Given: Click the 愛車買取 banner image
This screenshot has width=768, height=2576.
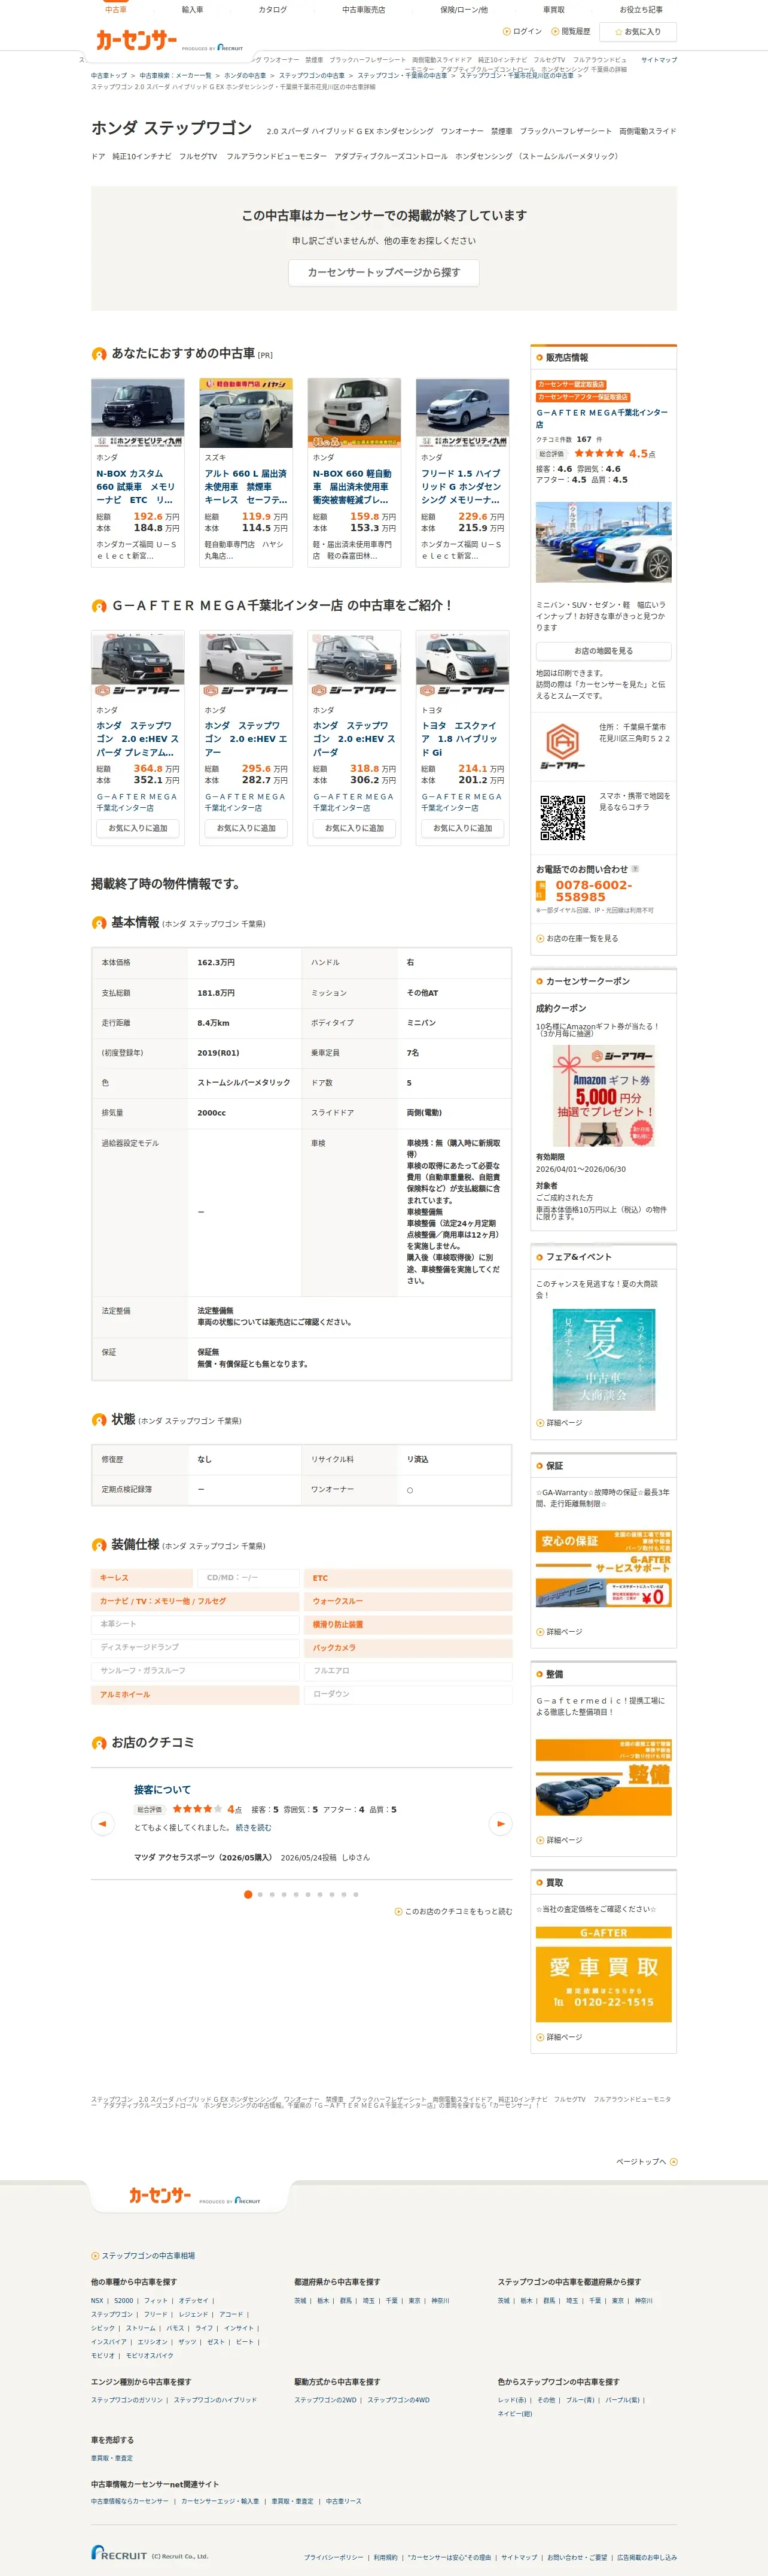Looking at the screenshot, I should point(603,1975).
